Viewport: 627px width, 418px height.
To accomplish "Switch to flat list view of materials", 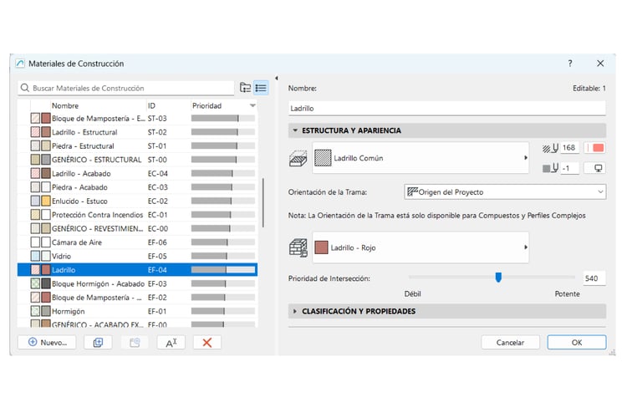I will (x=261, y=88).
